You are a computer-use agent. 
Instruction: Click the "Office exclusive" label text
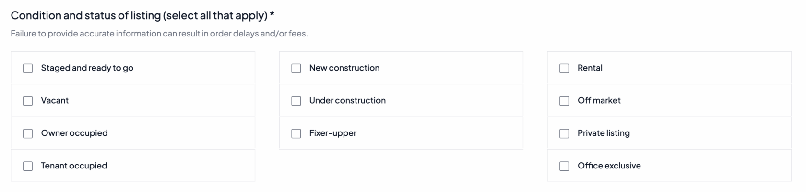609,166
